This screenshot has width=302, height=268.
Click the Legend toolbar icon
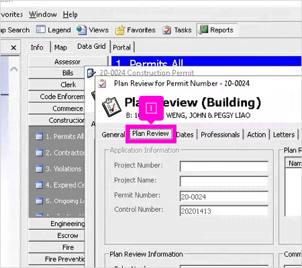coord(40,29)
